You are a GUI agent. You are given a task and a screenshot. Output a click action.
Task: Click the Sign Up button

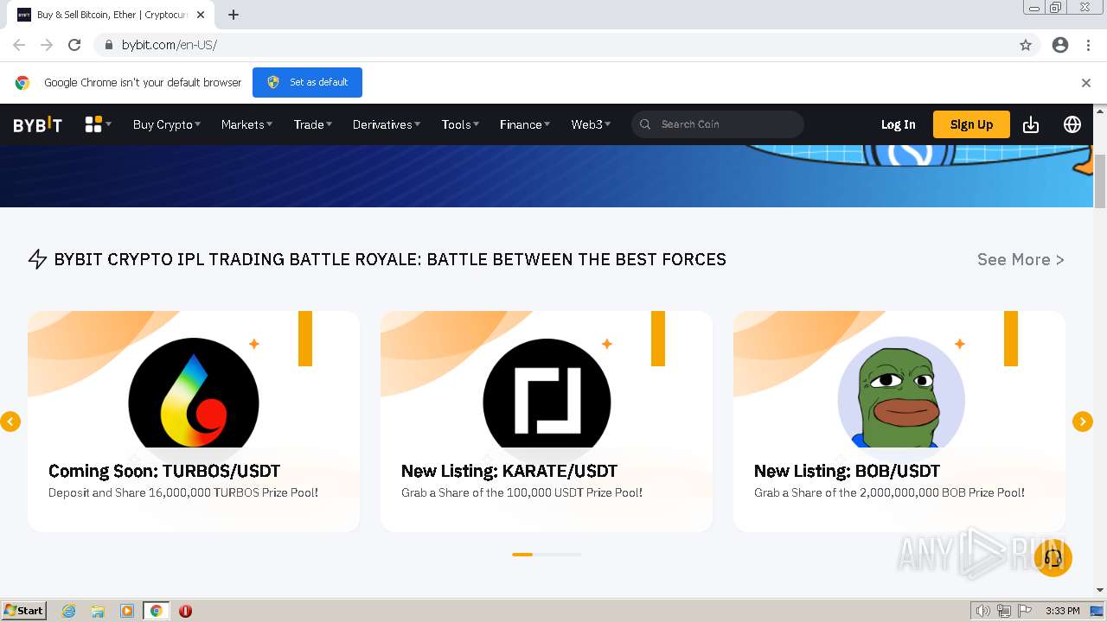[971, 124]
